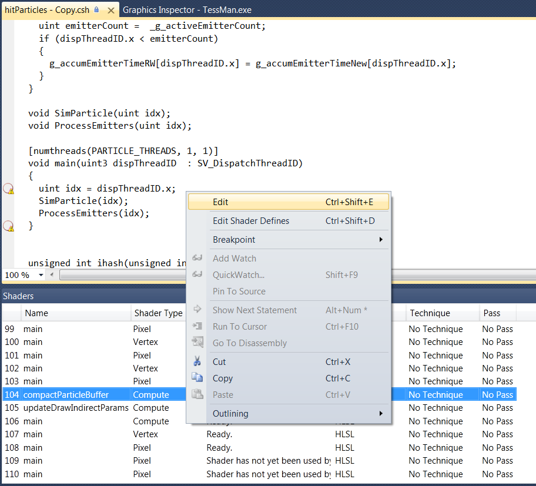Open the Outlining submenu
This screenshot has width=536, height=486.
click(x=289, y=414)
